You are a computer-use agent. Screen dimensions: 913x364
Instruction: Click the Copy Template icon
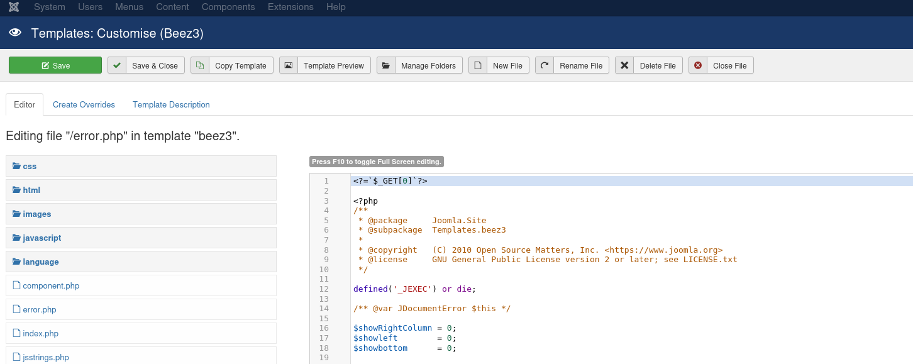click(x=200, y=65)
